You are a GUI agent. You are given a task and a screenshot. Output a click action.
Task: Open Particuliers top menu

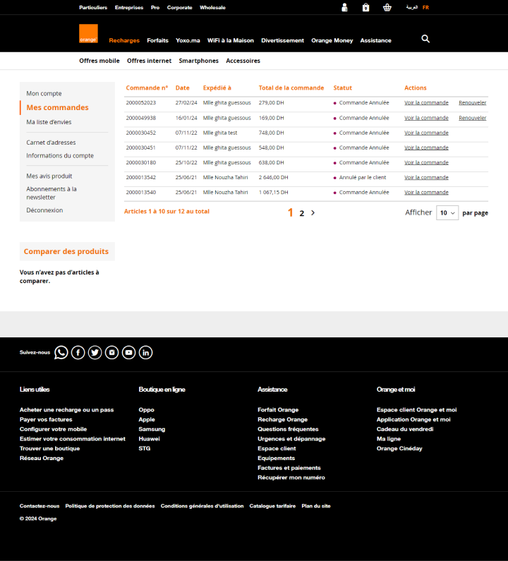93,8
